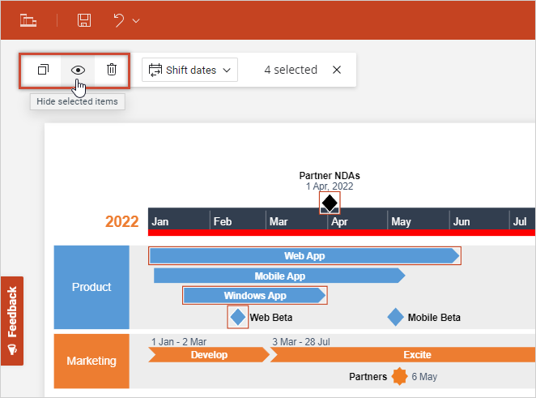Duplicate the selected items
This screenshot has height=398, width=536.
click(x=43, y=70)
